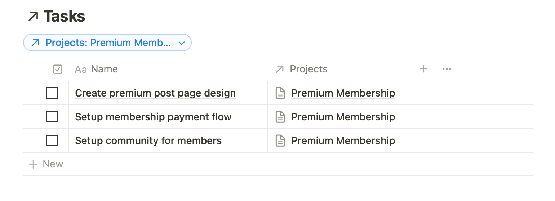Expand the Projects filter dropdown chevron
555x201 pixels.
tap(182, 43)
